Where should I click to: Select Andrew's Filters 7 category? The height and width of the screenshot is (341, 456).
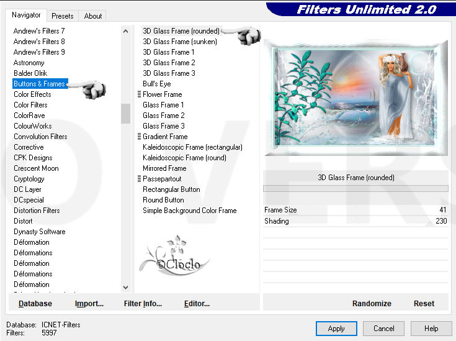point(39,31)
